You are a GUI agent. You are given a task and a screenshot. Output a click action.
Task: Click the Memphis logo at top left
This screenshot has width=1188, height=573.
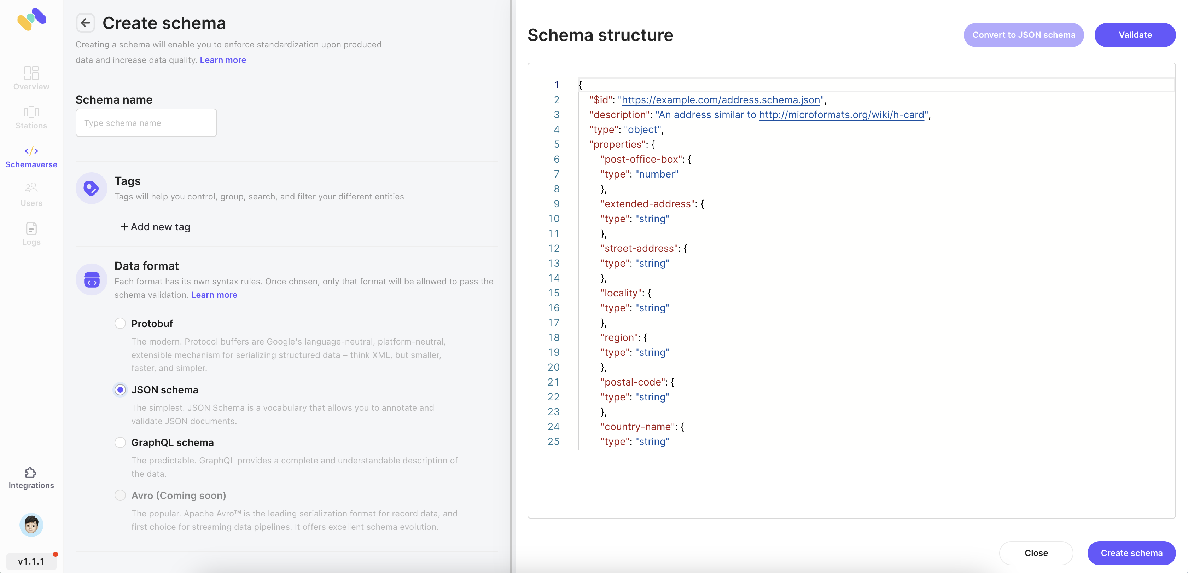tap(31, 19)
